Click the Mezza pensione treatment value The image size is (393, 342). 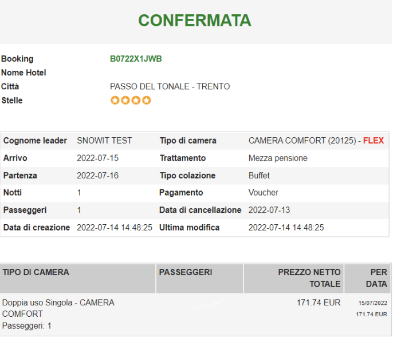(x=278, y=158)
